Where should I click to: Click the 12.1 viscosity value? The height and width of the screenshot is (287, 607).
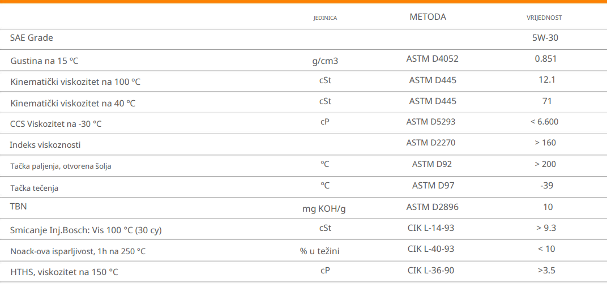point(546,80)
